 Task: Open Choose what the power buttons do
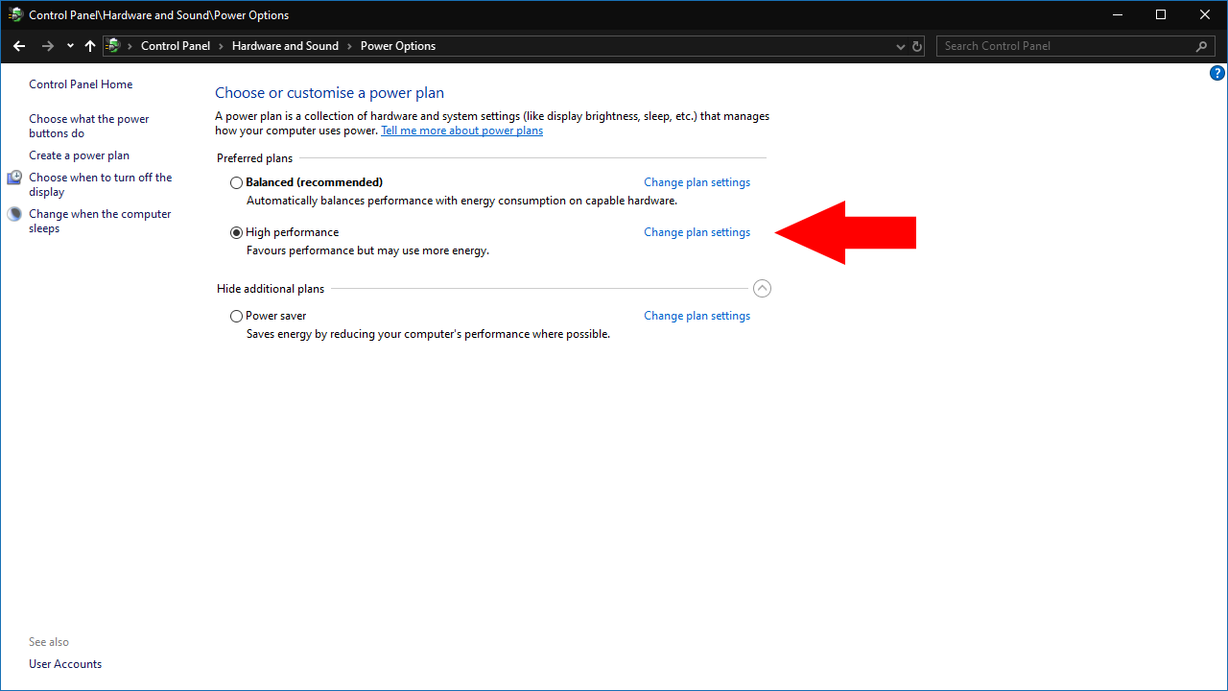pyautogui.click(x=89, y=126)
